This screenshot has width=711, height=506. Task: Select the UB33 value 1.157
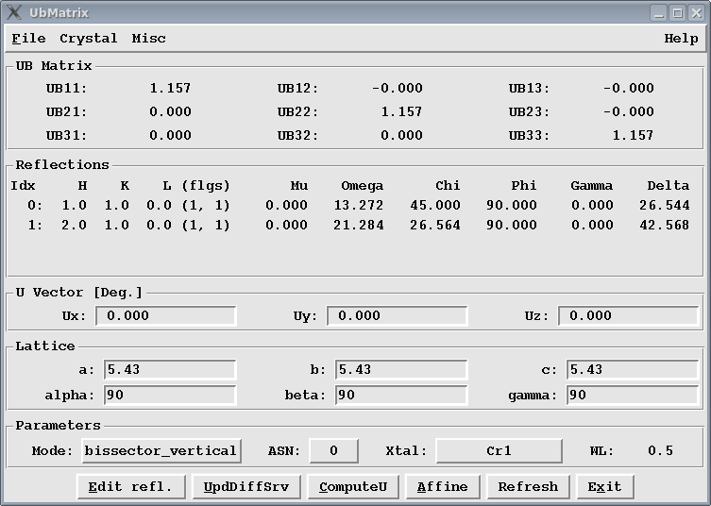pos(633,135)
